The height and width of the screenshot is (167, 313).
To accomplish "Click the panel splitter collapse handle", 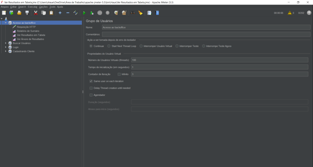I will point(83,92).
